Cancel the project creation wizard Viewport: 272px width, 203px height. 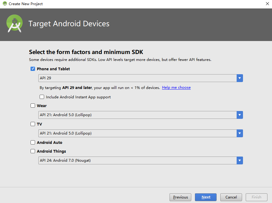pyautogui.click(x=231, y=197)
